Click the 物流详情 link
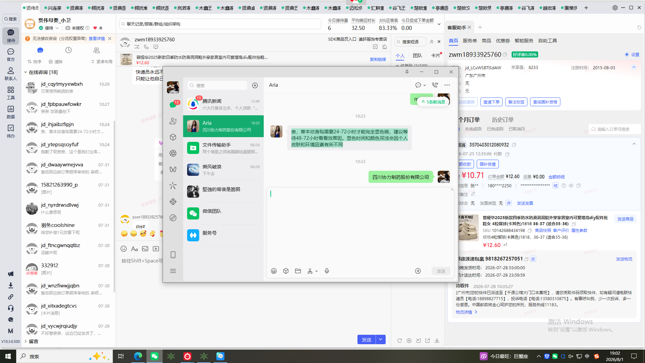645x363 pixels. click(x=466, y=312)
